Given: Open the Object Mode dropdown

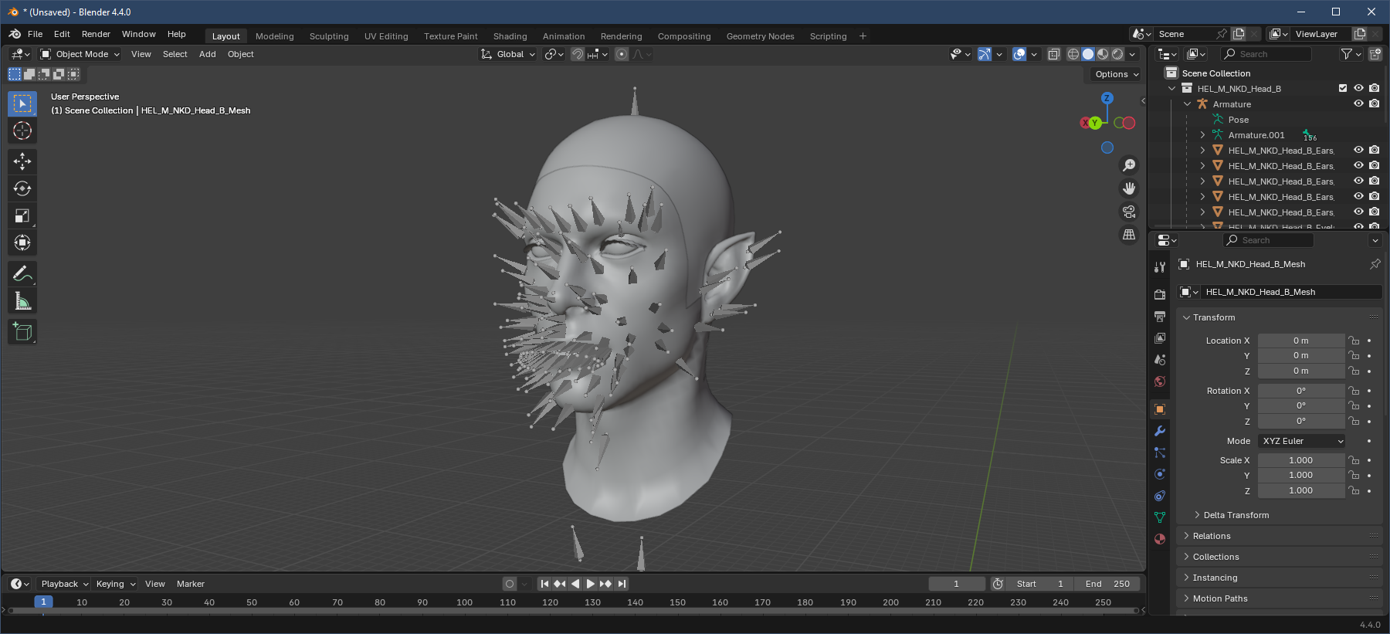Looking at the screenshot, I should (80, 54).
